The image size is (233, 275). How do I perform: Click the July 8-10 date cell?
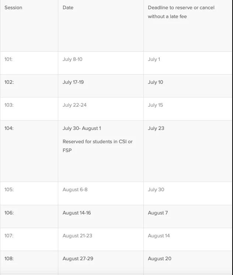[72, 59]
